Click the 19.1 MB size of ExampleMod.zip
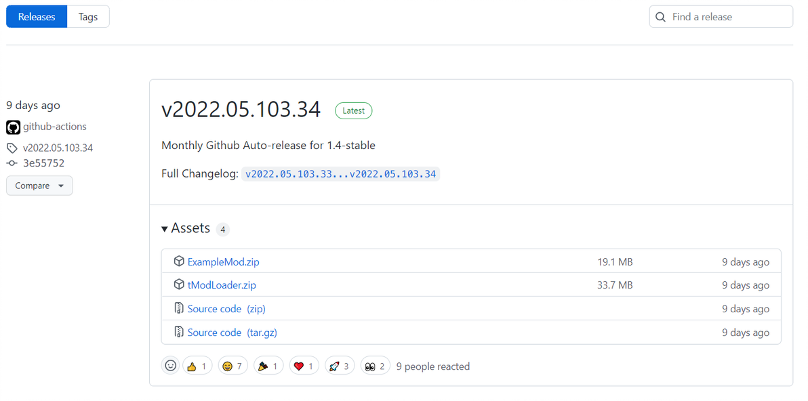The height and width of the screenshot is (401, 808). click(615, 262)
